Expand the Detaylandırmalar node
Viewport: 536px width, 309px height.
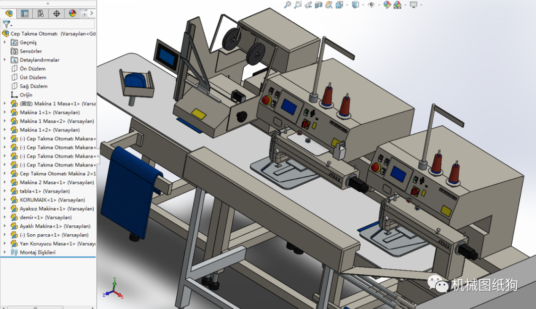[4, 60]
